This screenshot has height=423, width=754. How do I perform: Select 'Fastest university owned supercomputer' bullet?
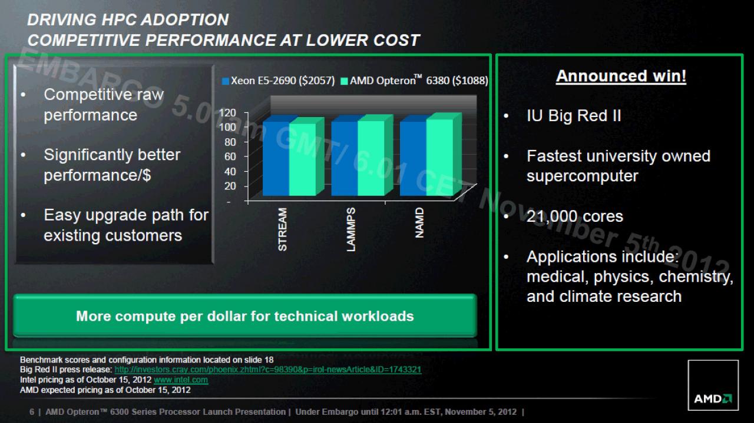click(x=619, y=166)
